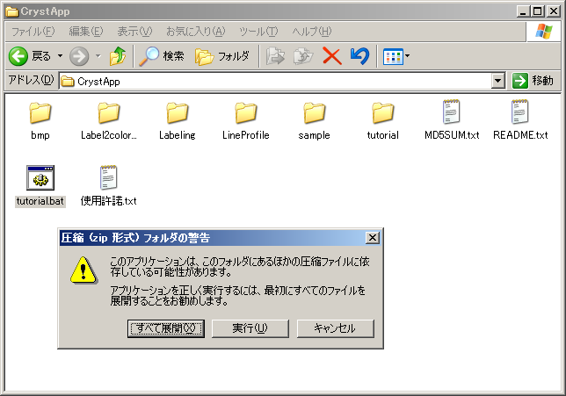
Task: Expand the address bar dropdown
Action: [x=497, y=81]
